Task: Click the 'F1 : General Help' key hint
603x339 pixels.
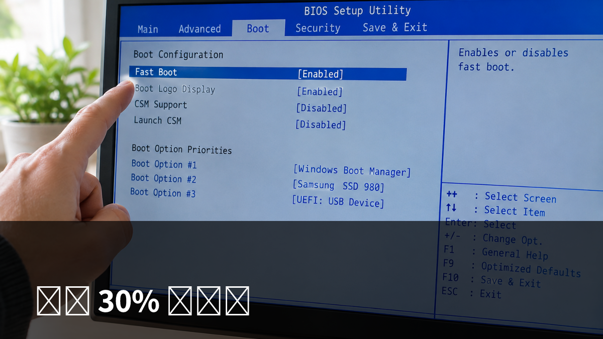Action: (496, 253)
